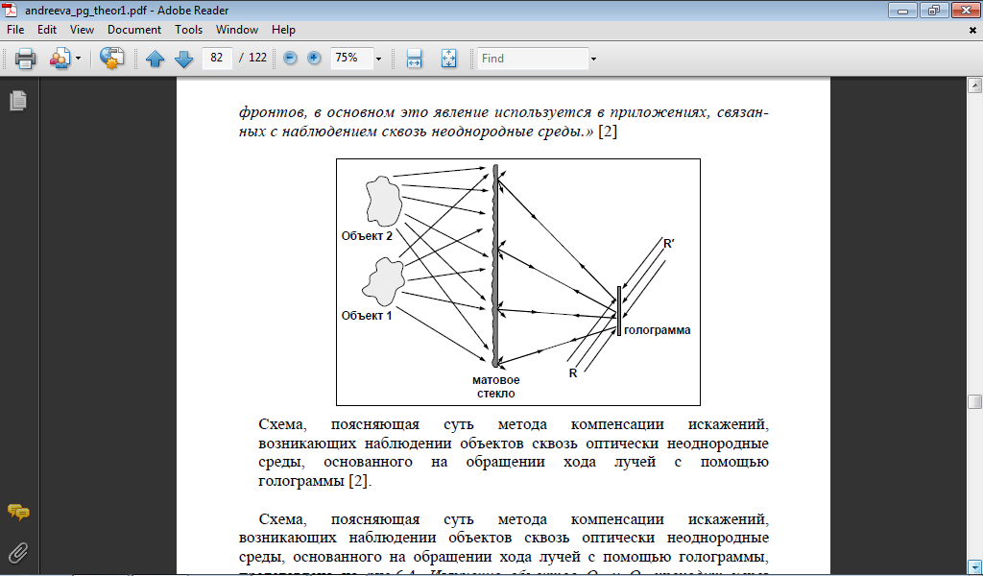Click the Adobe Reader PDF title icon

click(11, 10)
